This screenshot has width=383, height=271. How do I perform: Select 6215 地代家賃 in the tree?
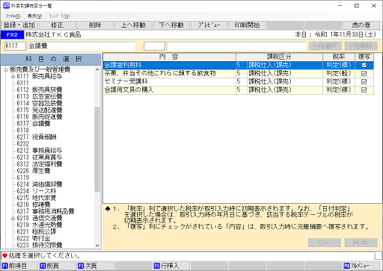coord(37,198)
